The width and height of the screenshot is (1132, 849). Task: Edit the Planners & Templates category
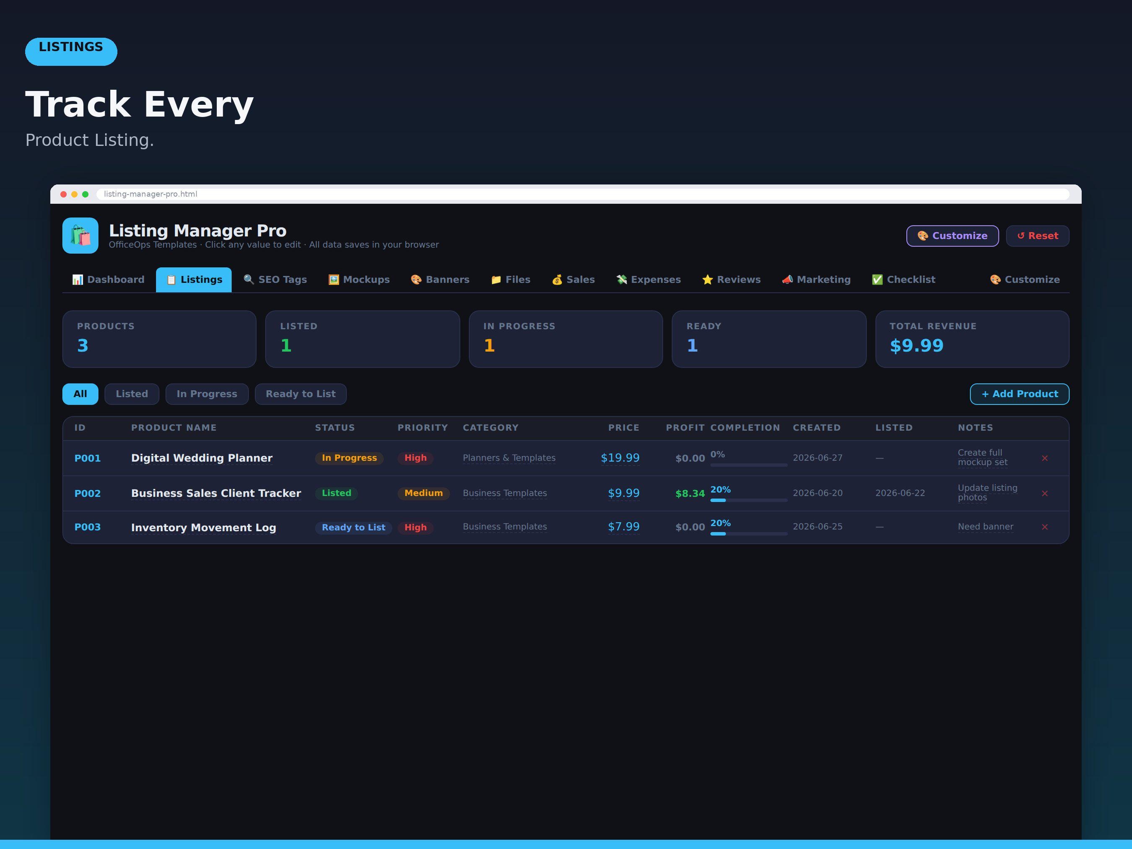pos(509,458)
